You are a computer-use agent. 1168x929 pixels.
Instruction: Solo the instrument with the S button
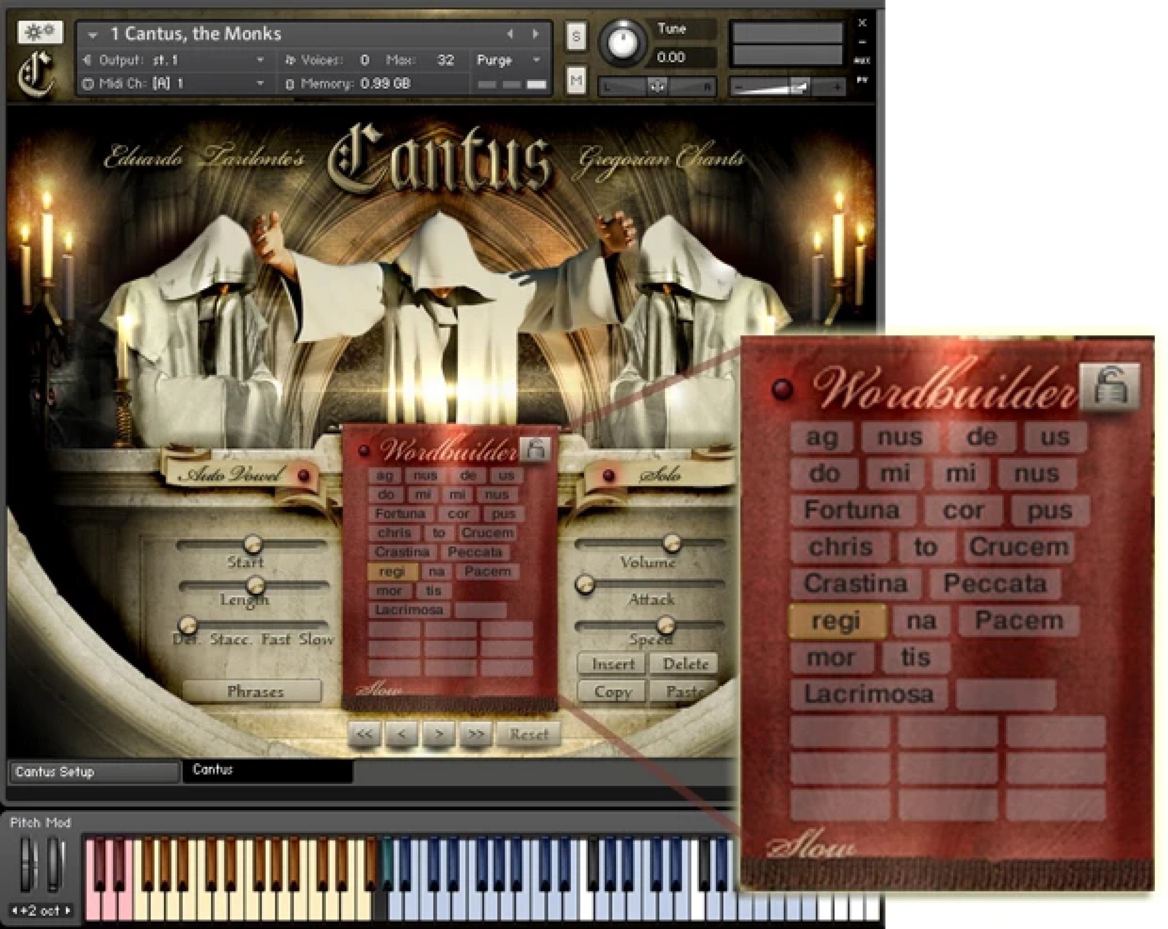point(577,37)
